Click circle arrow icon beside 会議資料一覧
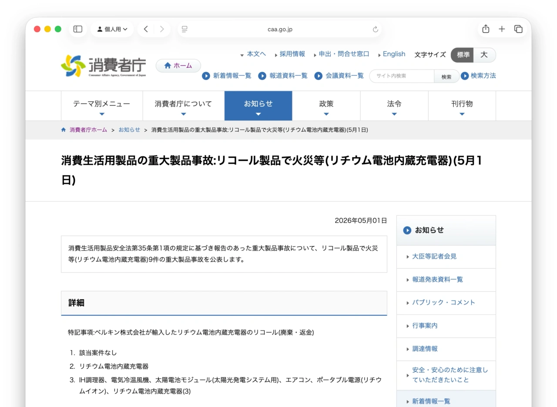The width and height of the screenshot is (557, 407). 319,76
